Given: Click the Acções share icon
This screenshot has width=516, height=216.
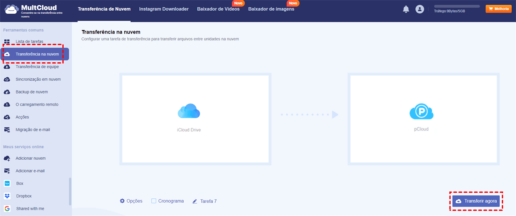Looking at the screenshot, I should click(x=7, y=117).
